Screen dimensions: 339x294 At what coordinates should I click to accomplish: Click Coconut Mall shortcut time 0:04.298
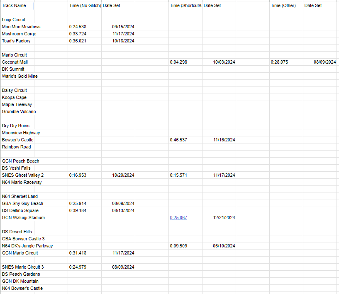[x=185, y=62]
